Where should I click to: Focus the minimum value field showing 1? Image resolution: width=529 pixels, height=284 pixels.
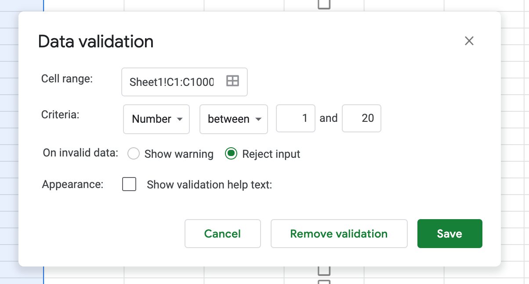tap(295, 118)
